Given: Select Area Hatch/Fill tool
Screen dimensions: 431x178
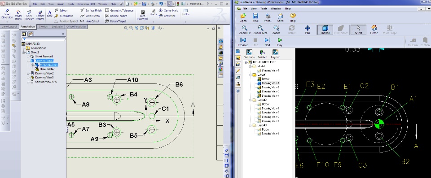Looking at the screenshot, I should coord(143,15).
